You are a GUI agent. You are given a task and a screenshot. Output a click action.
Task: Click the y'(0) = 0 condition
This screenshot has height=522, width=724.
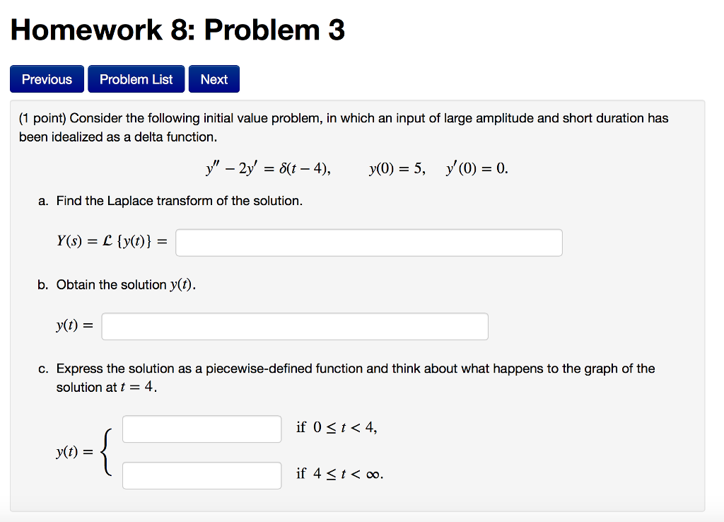[476, 168]
